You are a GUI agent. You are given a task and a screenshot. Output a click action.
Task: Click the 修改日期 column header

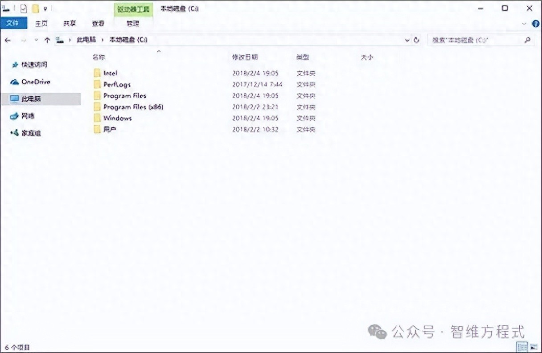pyautogui.click(x=246, y=57)
